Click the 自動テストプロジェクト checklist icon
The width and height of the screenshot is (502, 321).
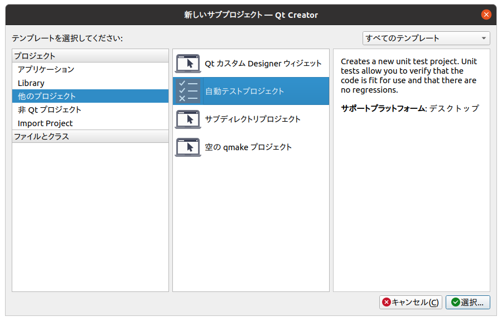click(188, 91)
